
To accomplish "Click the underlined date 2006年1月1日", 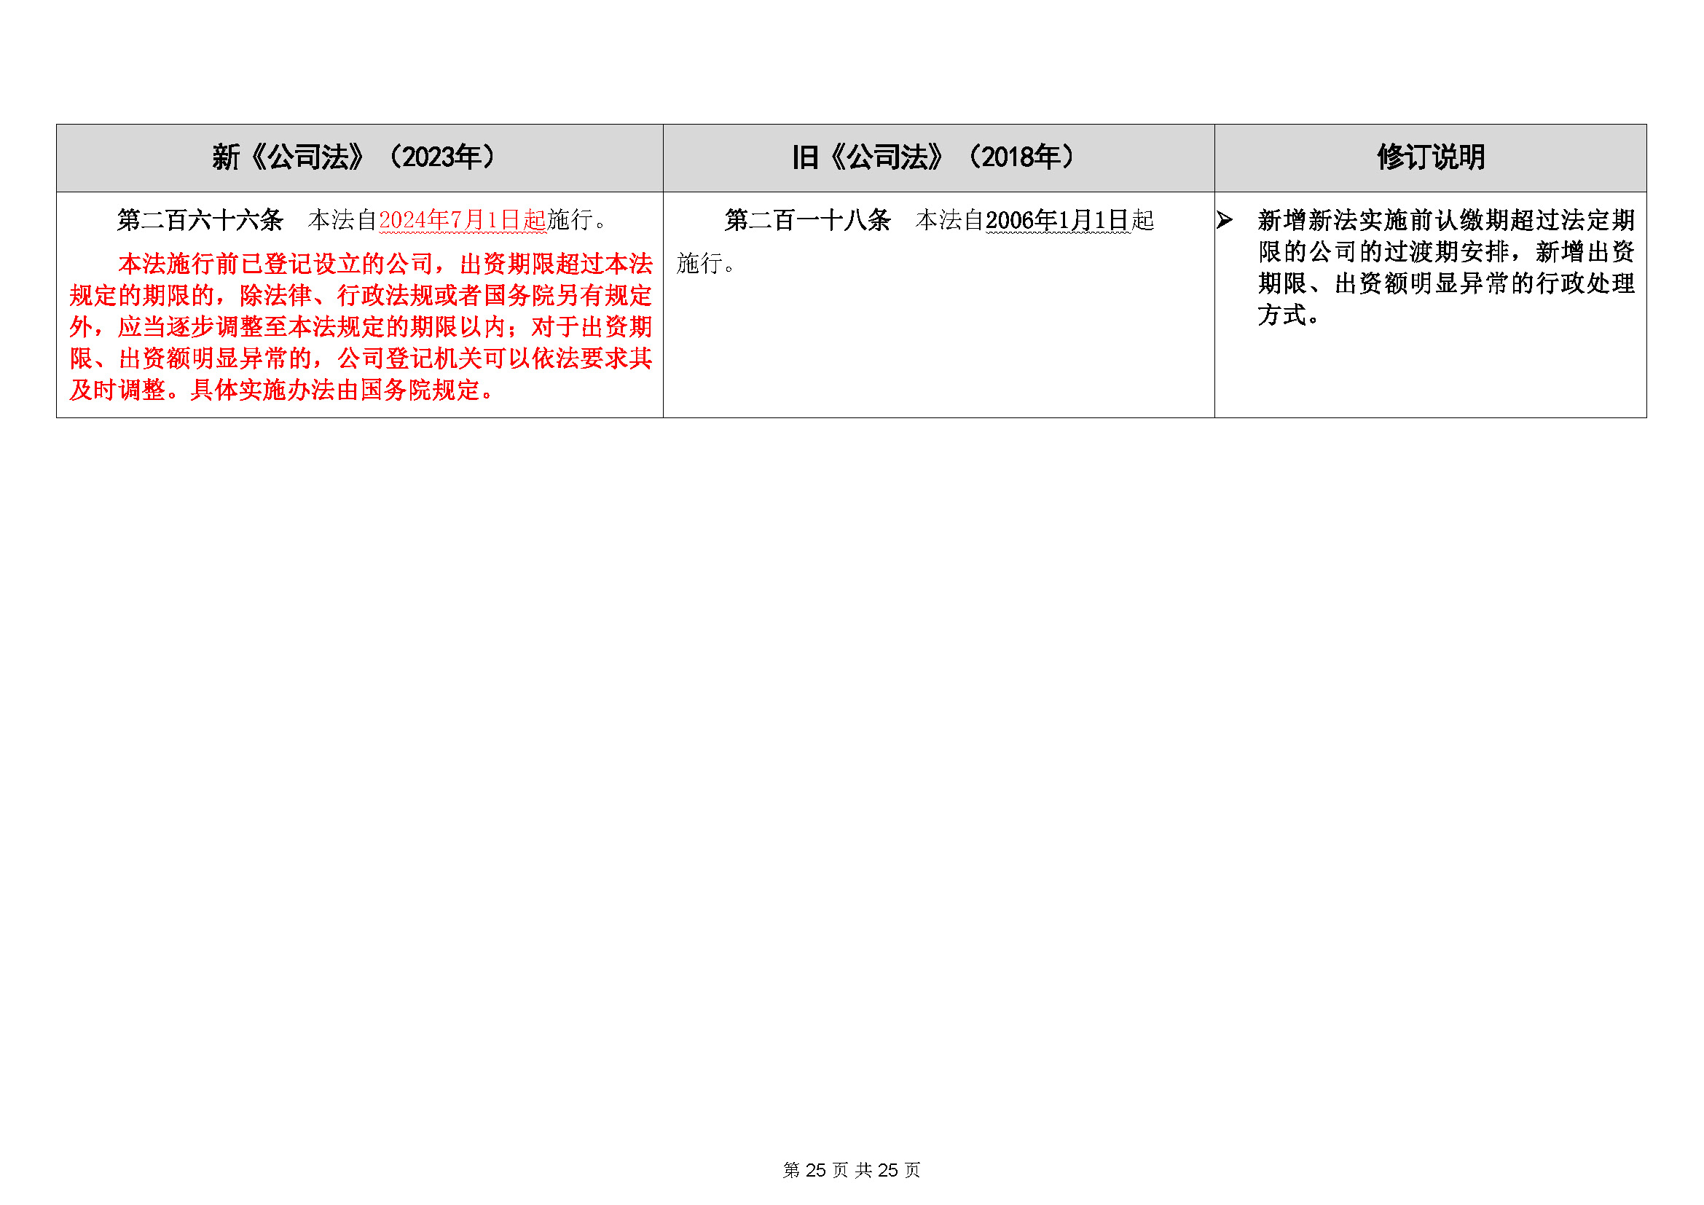I will coord(1057,220).
